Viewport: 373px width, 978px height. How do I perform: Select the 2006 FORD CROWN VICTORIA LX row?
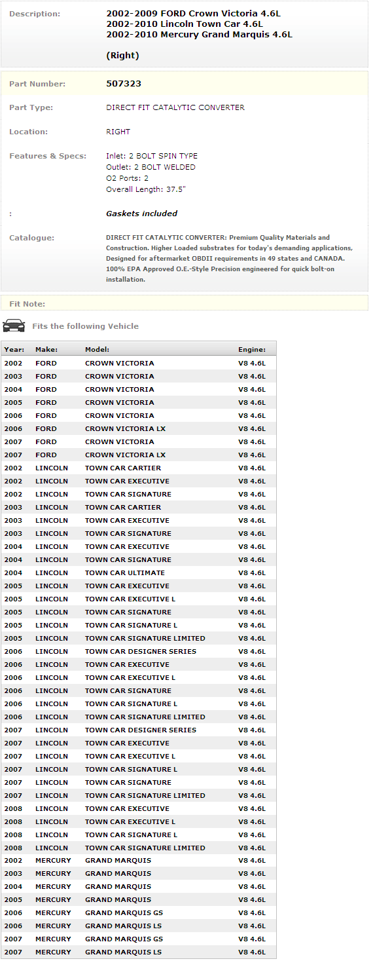pyautogui.click(x=139, y=428)
